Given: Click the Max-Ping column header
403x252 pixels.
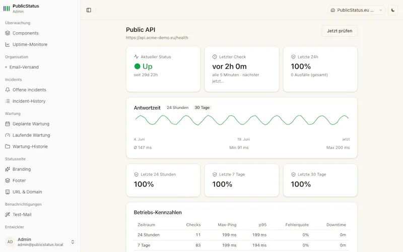Looking at the screenshot, I should click(227, 224).
